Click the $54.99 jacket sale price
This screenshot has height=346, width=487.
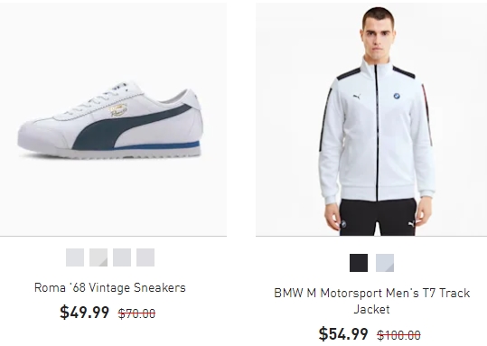(343, 333)
